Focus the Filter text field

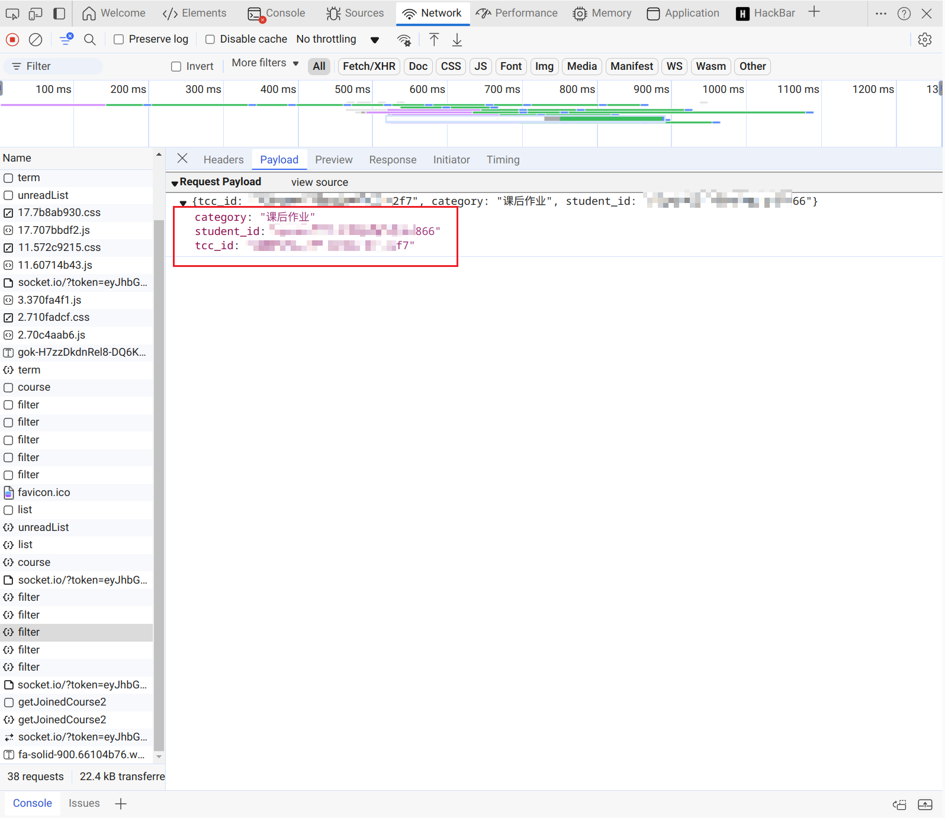(x=53, y=66)
